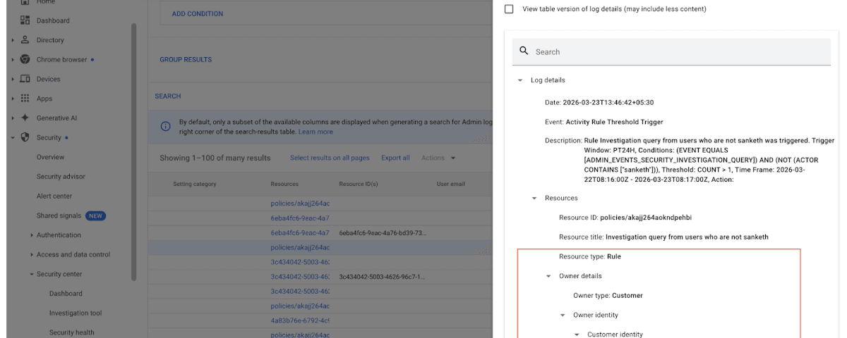Open the Investigation tool page

(x=76, y=313)
